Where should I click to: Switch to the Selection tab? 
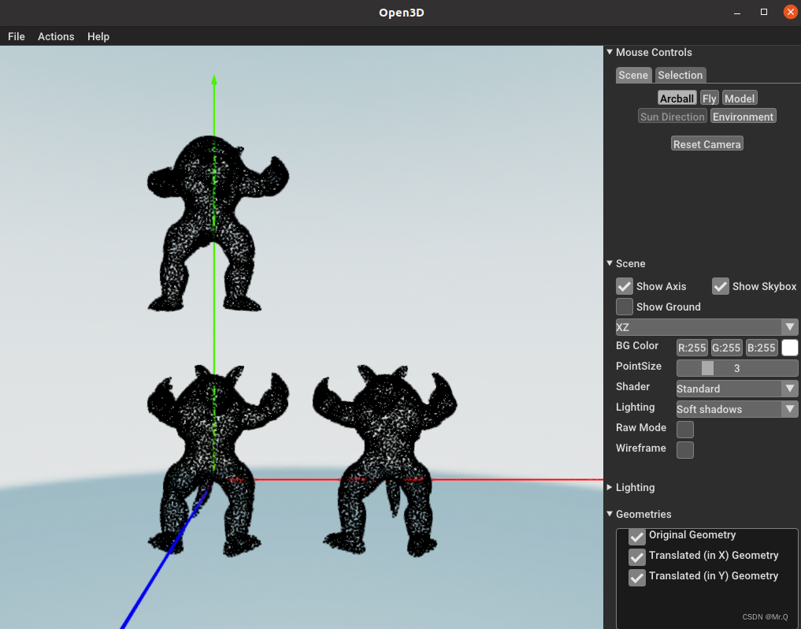pos(680,75)
